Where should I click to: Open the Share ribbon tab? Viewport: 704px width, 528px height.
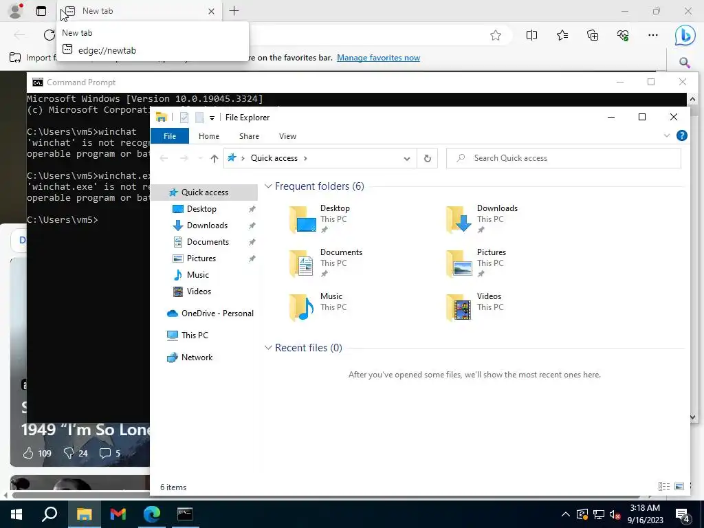tap(249, 136)
